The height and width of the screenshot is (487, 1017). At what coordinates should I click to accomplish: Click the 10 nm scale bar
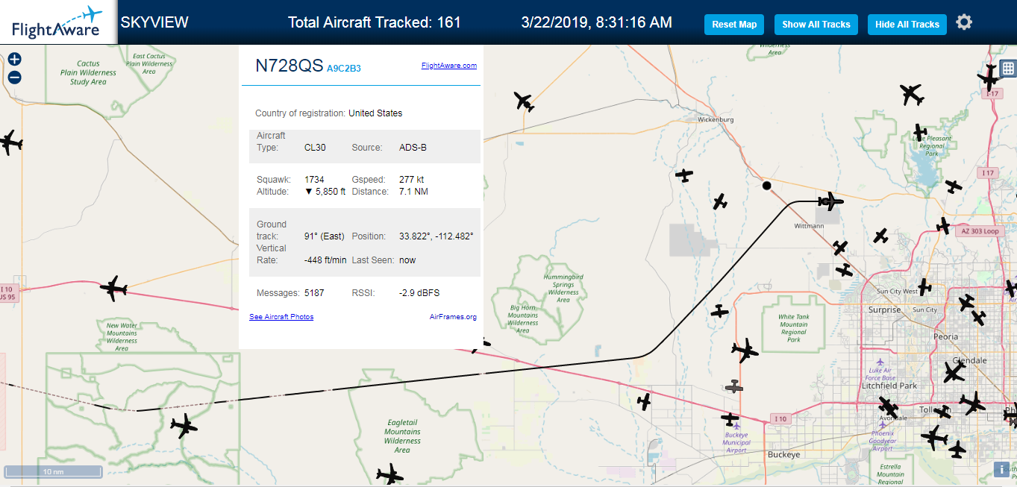(x=53, y=471)
